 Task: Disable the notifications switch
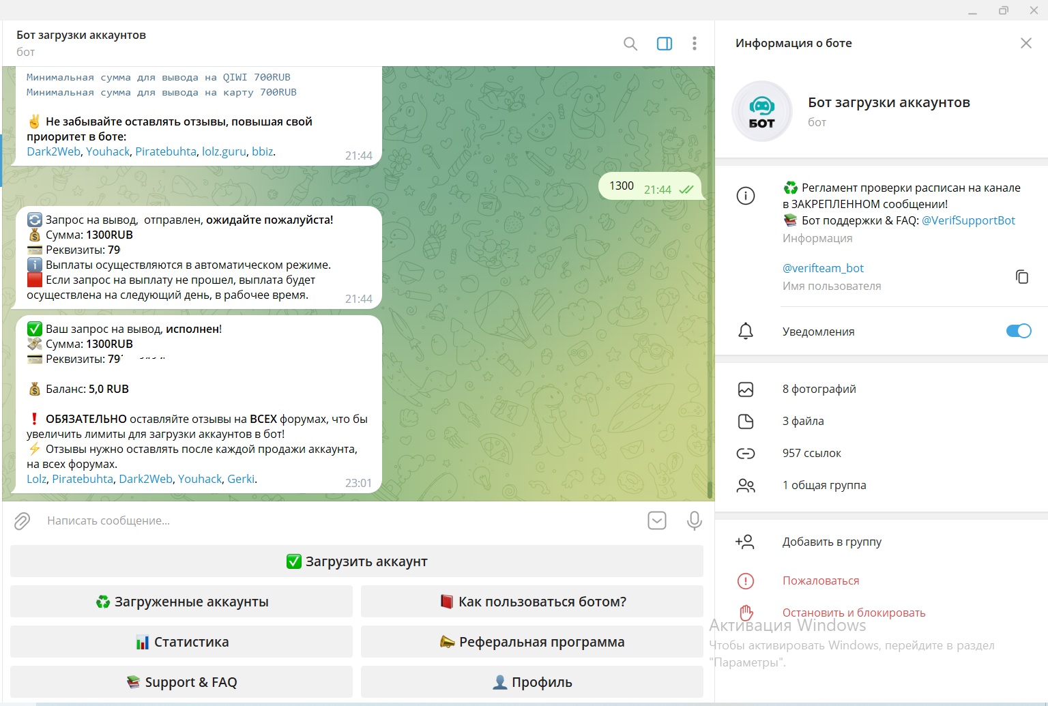(x=1018, y=331)
